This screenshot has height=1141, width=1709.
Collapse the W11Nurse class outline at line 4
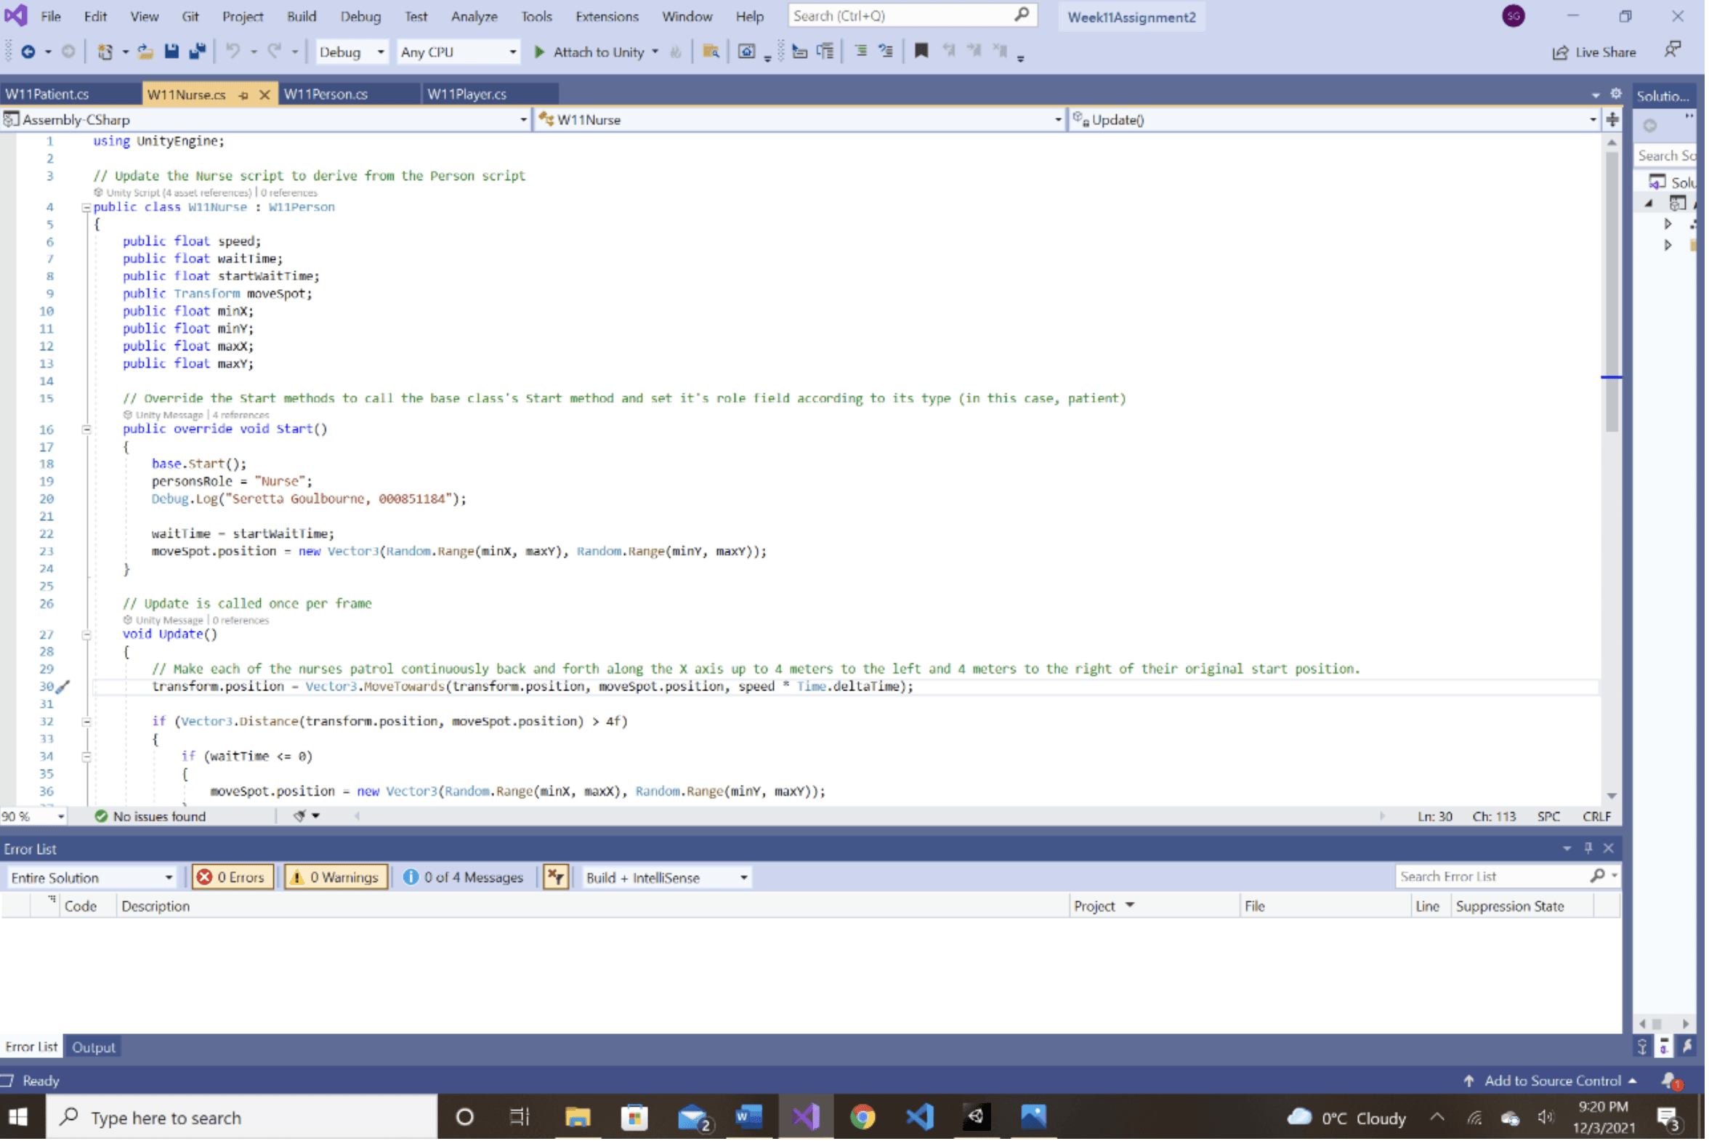86,208
